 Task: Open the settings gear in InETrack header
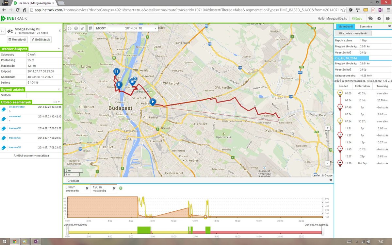[x=379, y=19]
